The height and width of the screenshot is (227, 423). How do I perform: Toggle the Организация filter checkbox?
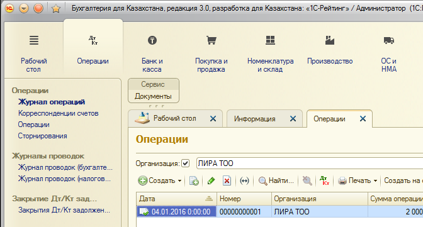click(185, 163)
